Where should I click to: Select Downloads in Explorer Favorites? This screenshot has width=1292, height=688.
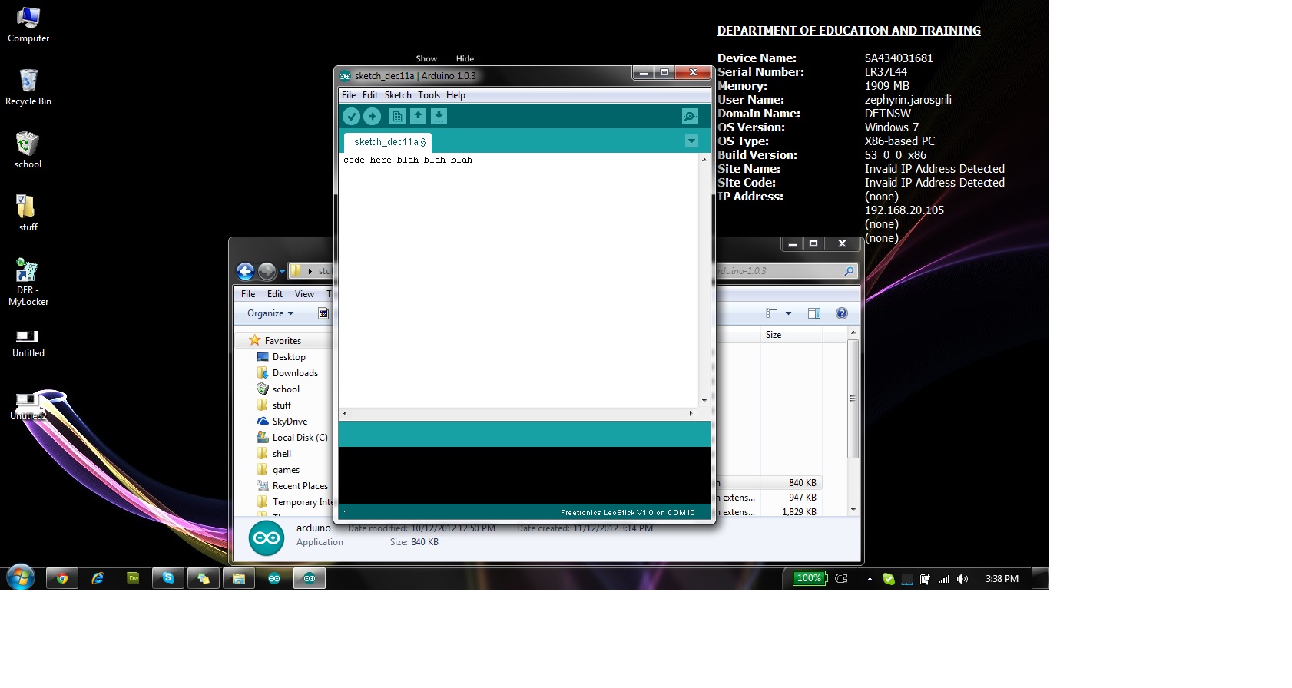coord(295,373)
